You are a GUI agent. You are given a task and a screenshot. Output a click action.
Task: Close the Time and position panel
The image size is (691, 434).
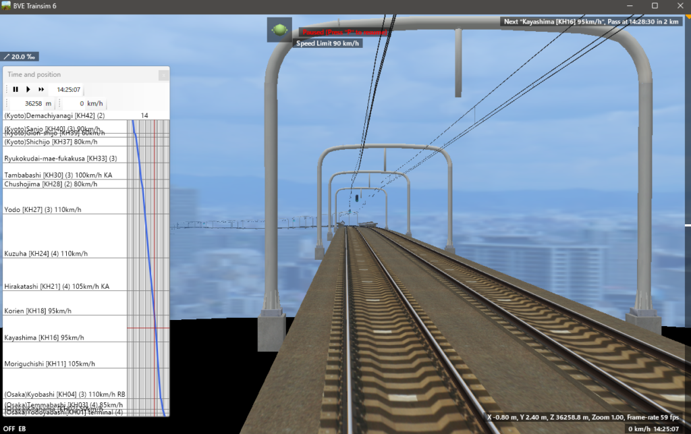[163, 75]
